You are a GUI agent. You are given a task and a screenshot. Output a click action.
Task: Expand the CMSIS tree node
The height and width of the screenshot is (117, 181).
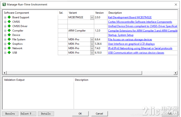(x=5, y=22)
